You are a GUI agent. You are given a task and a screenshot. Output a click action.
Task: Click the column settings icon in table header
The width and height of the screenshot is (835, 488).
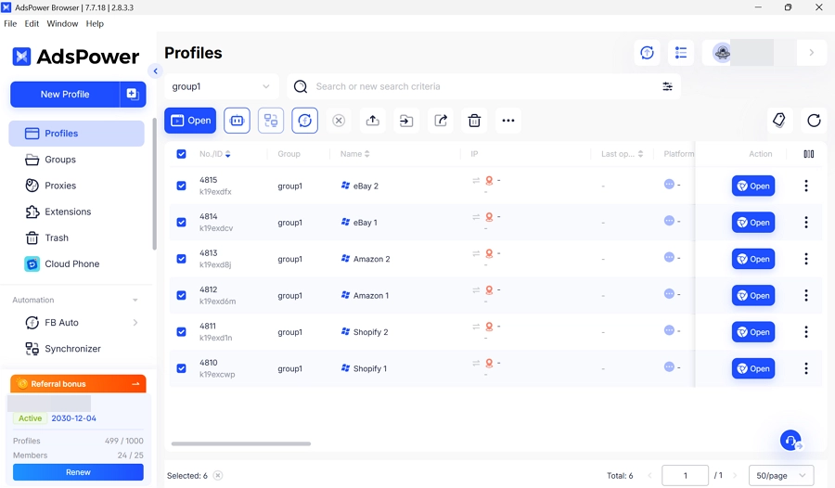[x=809, y=154]
